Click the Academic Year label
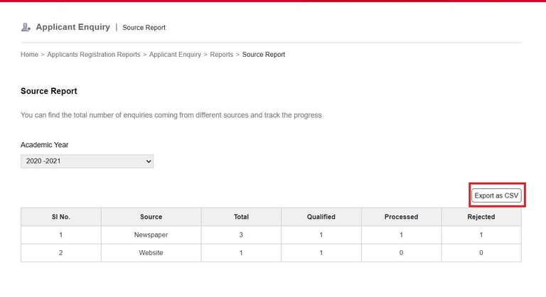546x297 pixels. pos(45,145)
